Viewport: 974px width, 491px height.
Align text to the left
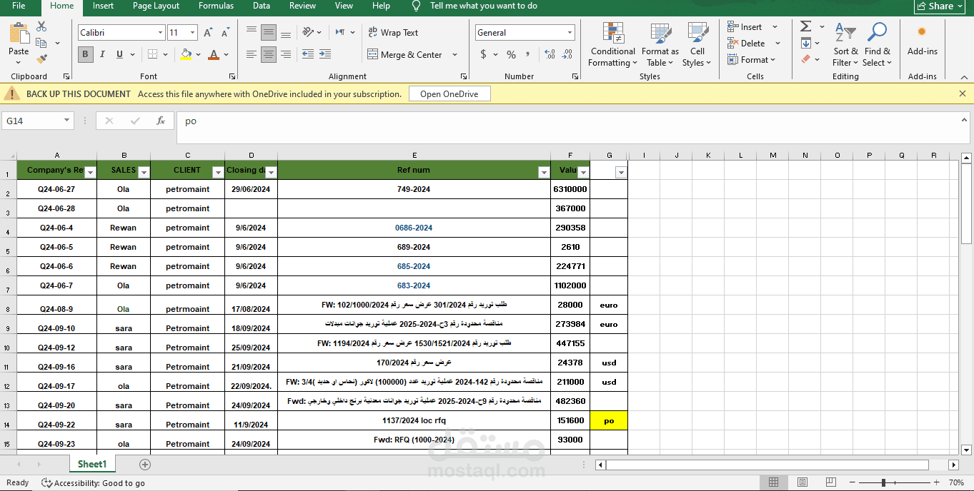click(x=252, y=54)
